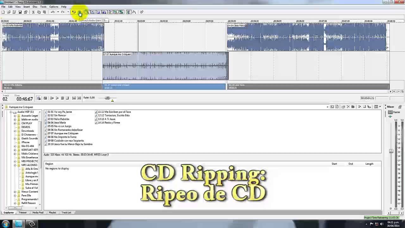Pause playback in transport bar
This screenshot has width=405, height=228.
[62, 98]
